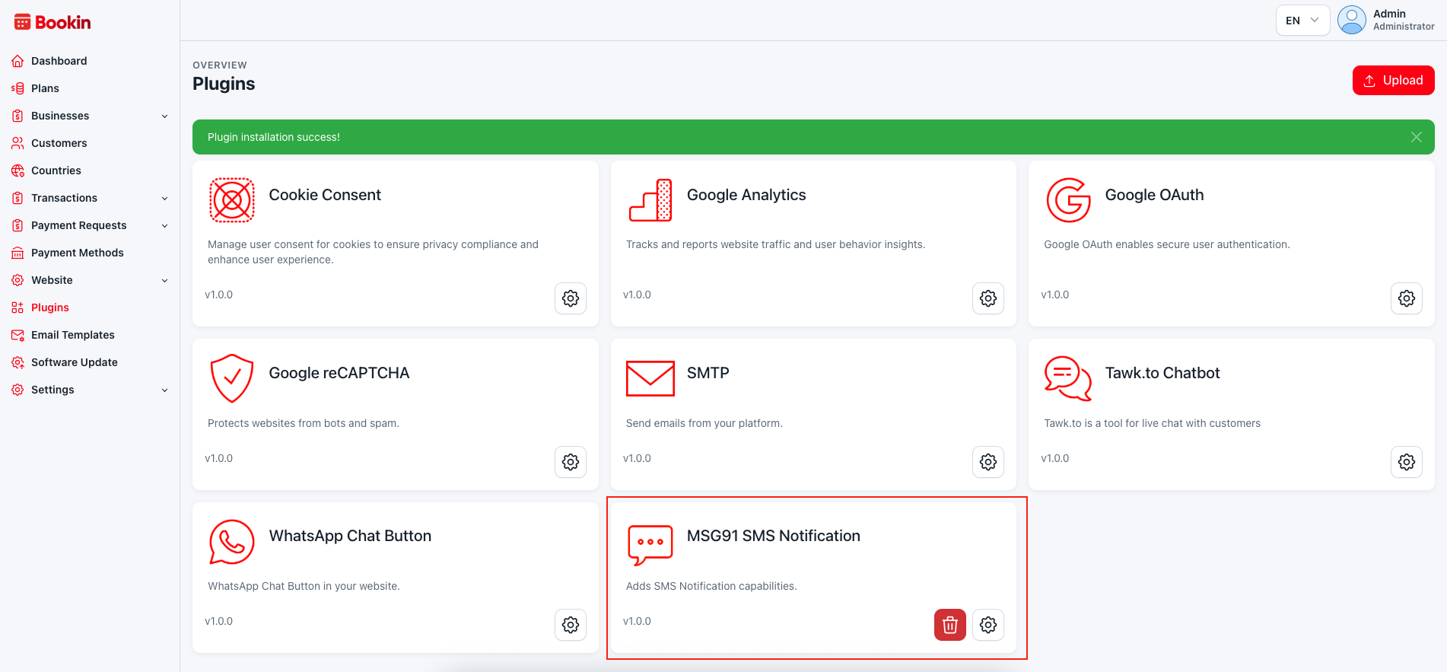The width and height of the screenshot is (1447, 672).
Task: Click the Admin user avatar
Action: (1352, 21)
